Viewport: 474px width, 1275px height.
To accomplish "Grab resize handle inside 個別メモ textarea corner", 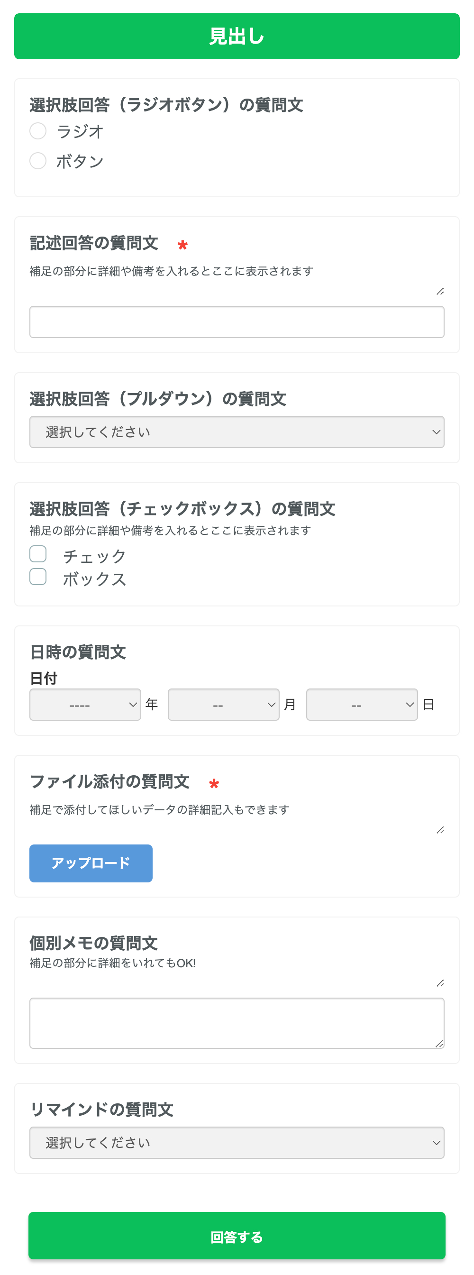I will tap(439, 1043).
